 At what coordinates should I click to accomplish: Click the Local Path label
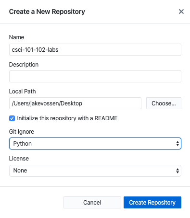pyautogui.click(x=23, y=92)
